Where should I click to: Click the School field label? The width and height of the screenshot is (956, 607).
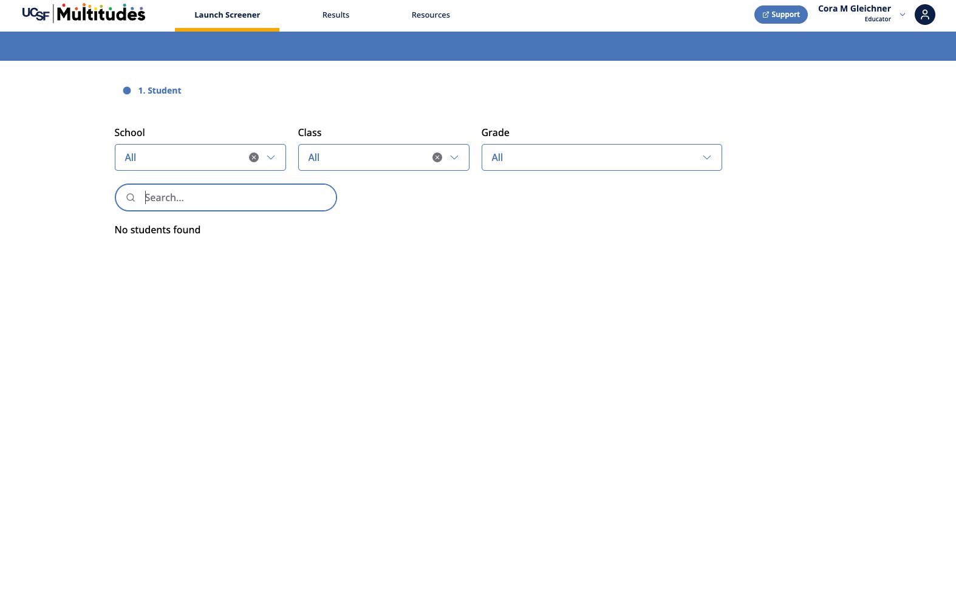[x=130, y=132]
